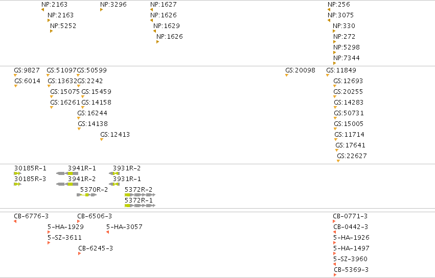Select the GS:20098 feature label

coord(300,70)
